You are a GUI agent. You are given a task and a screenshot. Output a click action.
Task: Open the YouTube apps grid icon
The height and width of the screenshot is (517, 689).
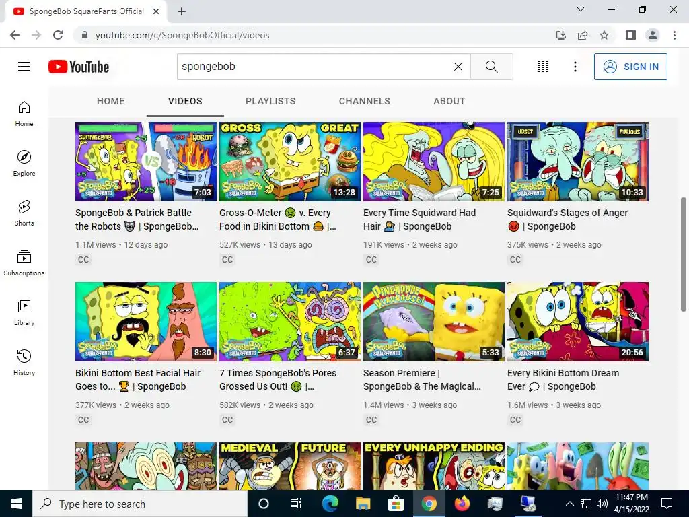coord(543,67)
